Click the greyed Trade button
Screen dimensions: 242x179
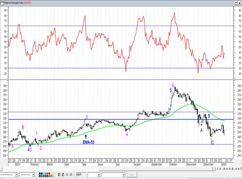click(x=131, y=175)
